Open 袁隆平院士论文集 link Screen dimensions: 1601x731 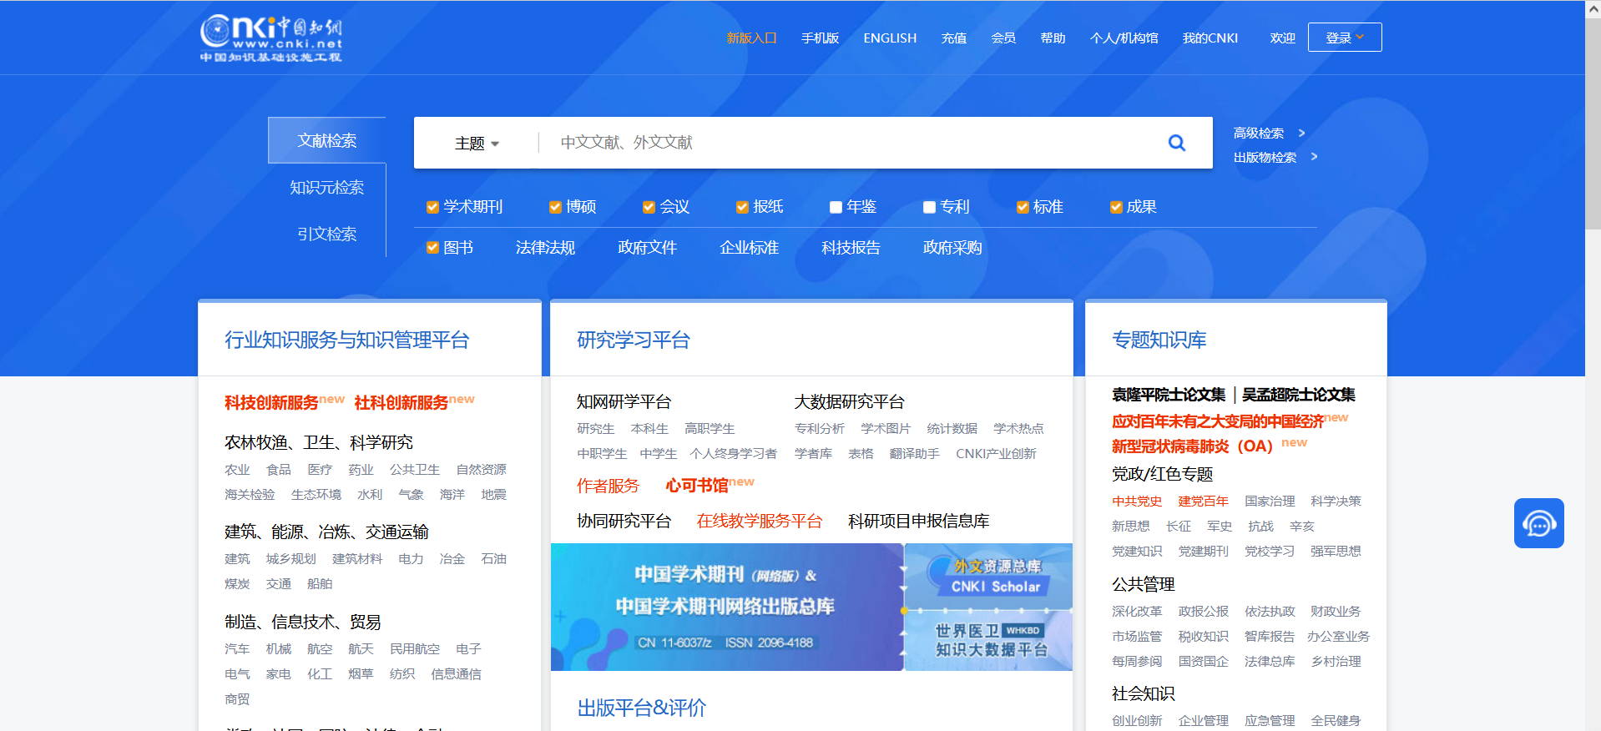[1168, 395]
